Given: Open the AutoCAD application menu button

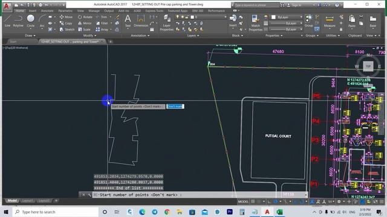Looking at the screenshot, I should [x=7, y=6].
